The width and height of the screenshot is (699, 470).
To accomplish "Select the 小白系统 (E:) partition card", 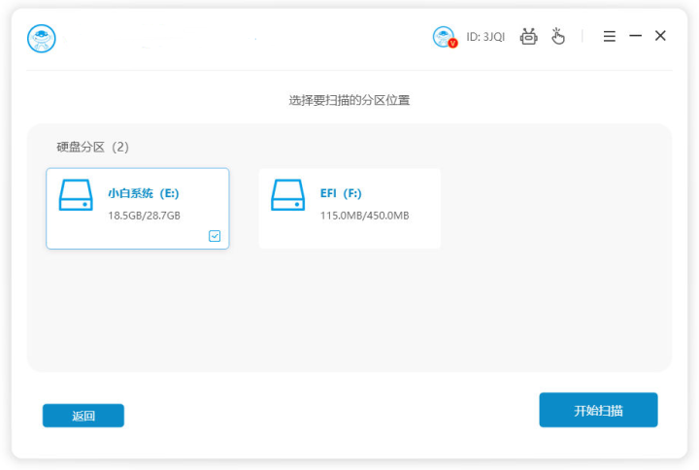I will click(x=138, y=208).
